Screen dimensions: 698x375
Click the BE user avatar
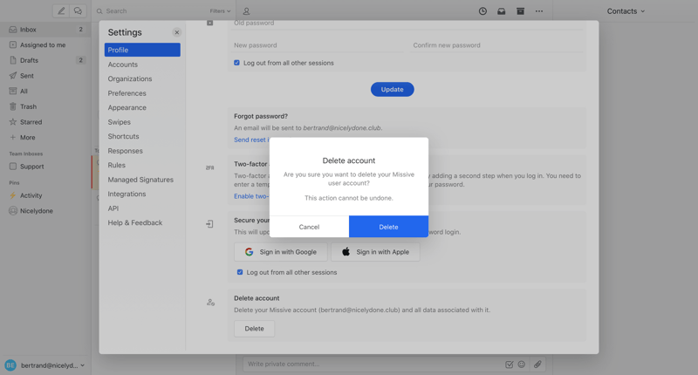(x=10, y=365)
